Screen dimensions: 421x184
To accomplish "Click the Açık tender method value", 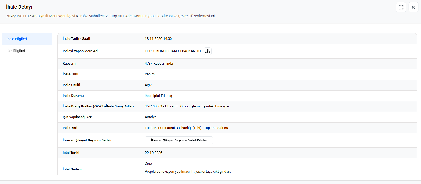I will pos(148,85).
